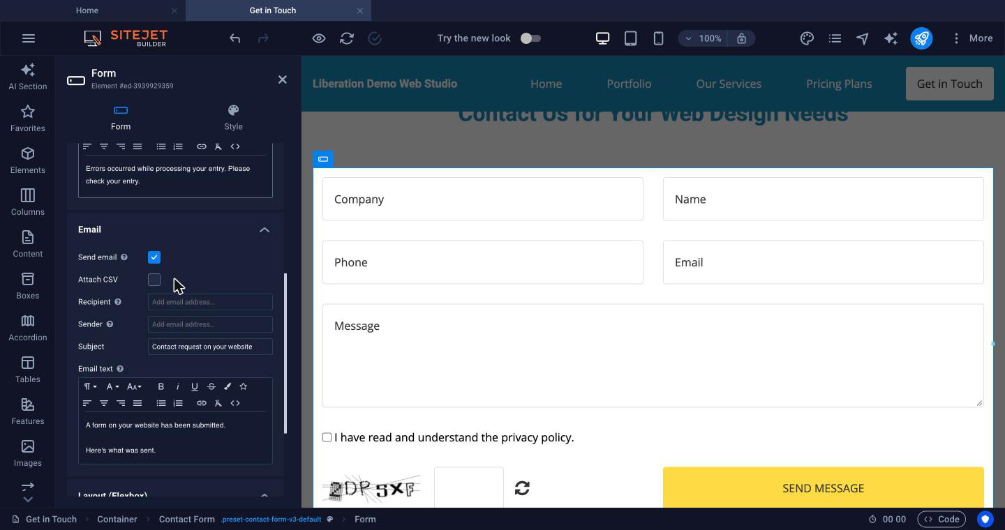This screenshot has height=530, width=1005.
Task: Click Get in Touch navigation button
Action: pyautogui.click(x=950, y=84)
